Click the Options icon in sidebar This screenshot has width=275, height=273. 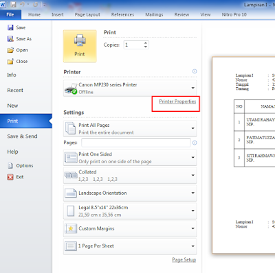pyautogui.click(x=10, y=165)
